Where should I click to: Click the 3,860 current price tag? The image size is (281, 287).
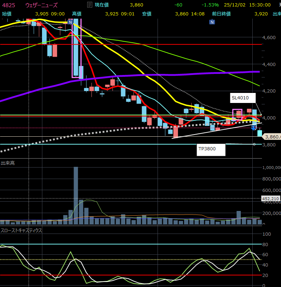click(272, 137)
